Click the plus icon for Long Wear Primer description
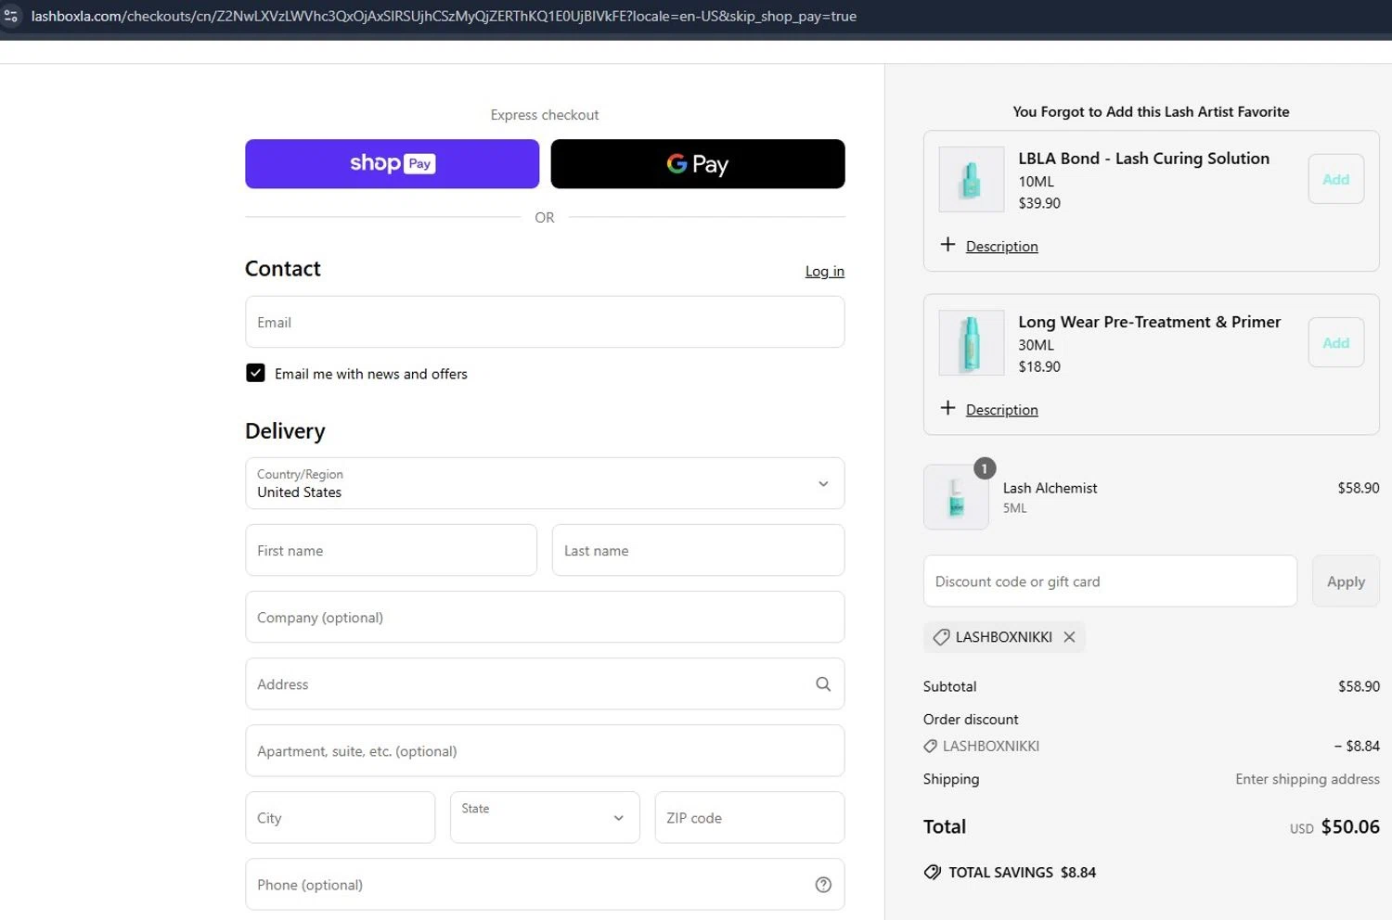 click(x=947, y=408)
